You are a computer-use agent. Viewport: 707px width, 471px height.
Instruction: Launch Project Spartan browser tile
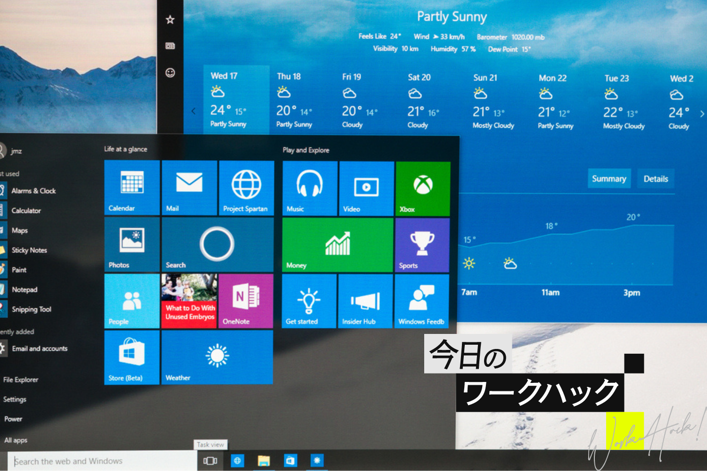pyautogui.click(x=246, y=188)
